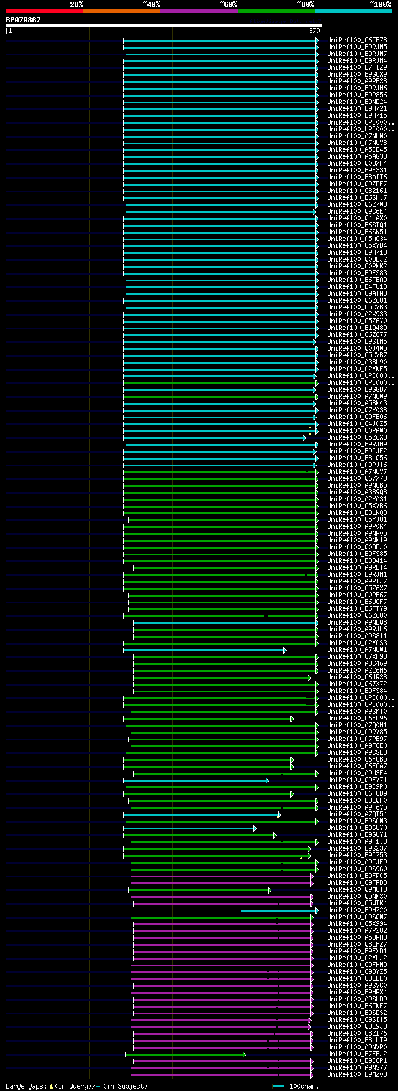Click the purple ~60% identity legend swatch
This screenshot has height=1091, width=398.
click(x=199, y=11)
